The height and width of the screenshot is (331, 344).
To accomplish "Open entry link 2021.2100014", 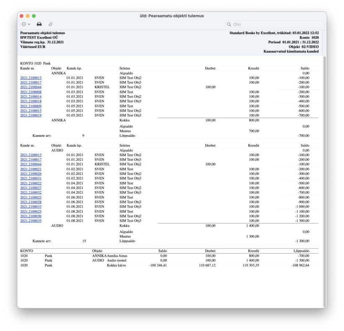I will pos(31,96).
